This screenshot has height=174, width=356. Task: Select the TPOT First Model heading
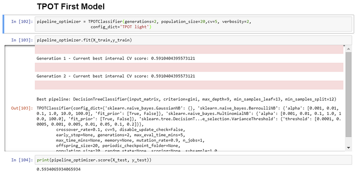[x=71, y=7]
